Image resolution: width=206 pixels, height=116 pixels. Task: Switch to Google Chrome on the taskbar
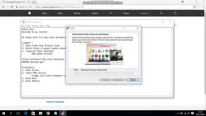(48, 113)
